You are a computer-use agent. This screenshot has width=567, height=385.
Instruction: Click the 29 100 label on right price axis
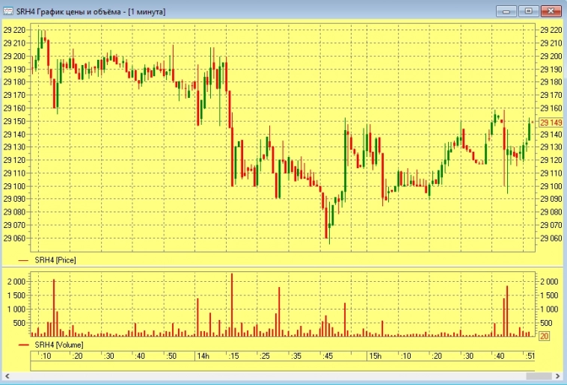click(551, 186)
